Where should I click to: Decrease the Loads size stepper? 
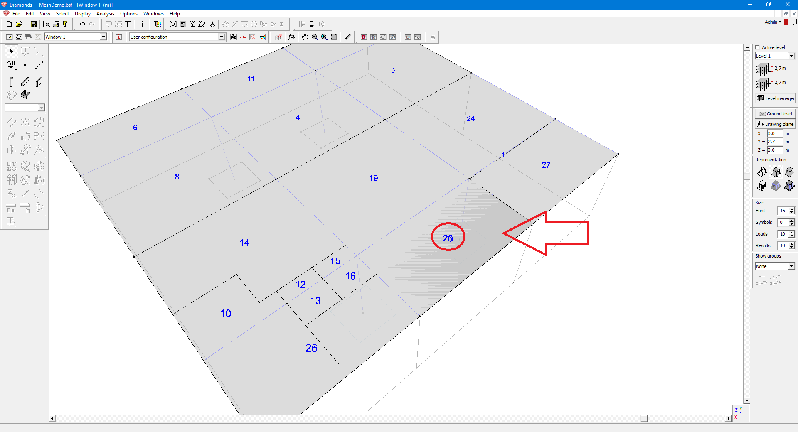(x=792, y=236)
